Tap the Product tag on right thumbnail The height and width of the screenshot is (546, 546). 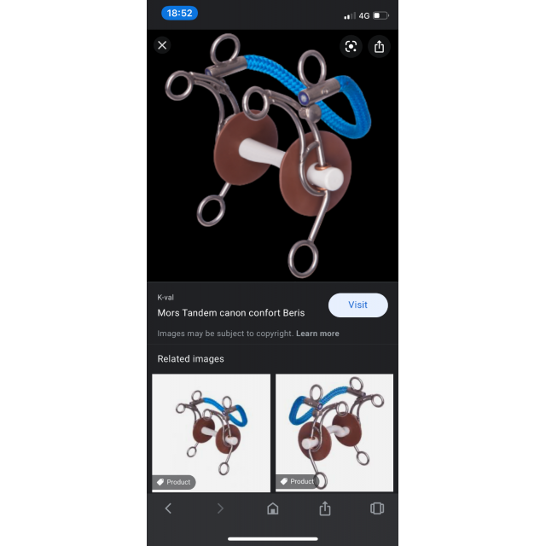coord(298,481)
